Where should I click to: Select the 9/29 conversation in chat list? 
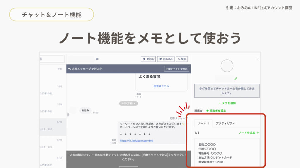click(53, 125)
